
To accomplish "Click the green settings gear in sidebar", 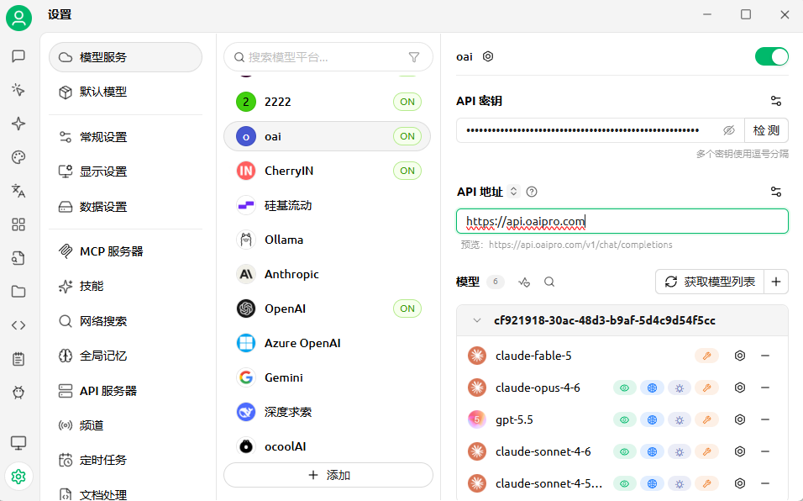I will click(18, 477).
